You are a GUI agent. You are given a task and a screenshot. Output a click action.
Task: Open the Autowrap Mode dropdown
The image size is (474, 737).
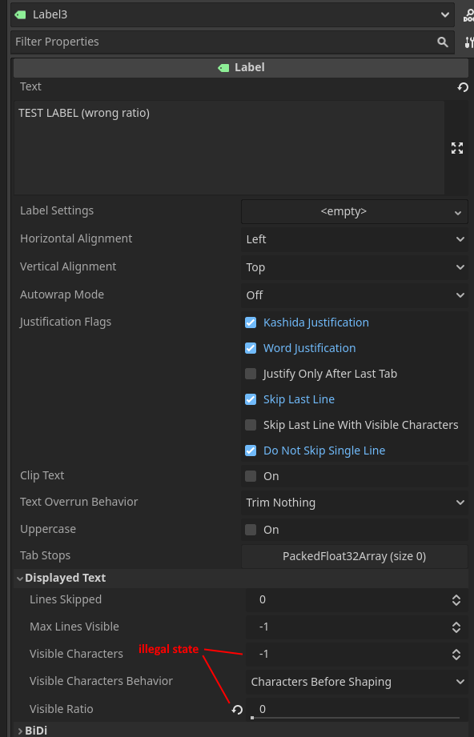click(355, 294)
